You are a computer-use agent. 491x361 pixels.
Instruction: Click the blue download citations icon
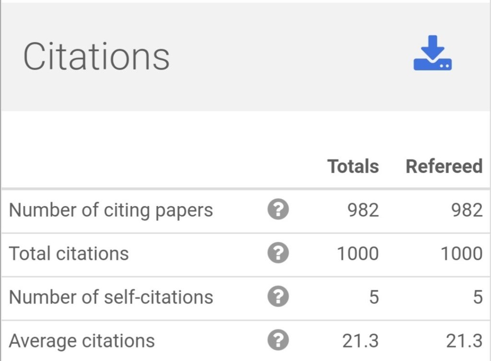(432, 54)
